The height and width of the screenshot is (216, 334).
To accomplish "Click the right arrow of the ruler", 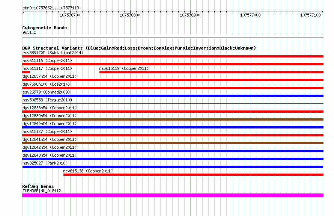I will tap(322, 12).
